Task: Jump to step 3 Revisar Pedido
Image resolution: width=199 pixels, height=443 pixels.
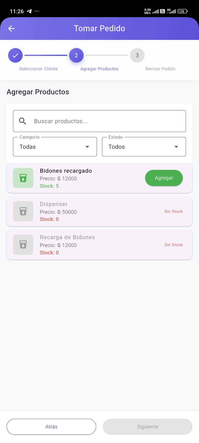Action: [x=137, y=55]
